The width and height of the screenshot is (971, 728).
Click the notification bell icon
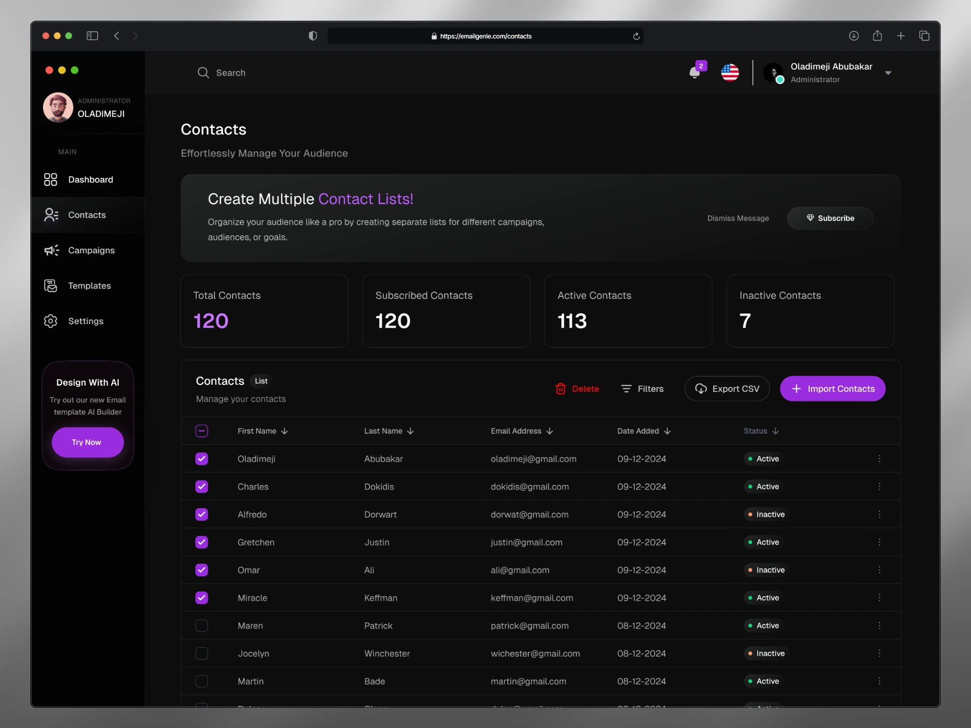click(x=695, y=72)
